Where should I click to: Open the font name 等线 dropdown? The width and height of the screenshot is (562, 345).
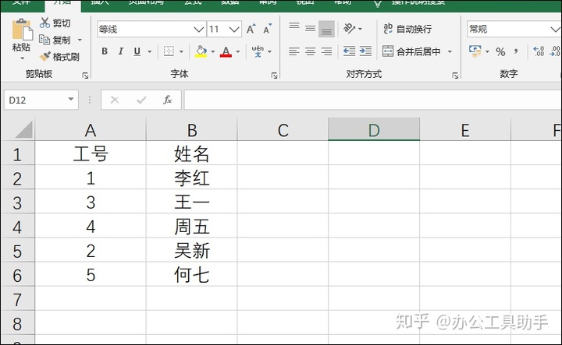(198, 30)
